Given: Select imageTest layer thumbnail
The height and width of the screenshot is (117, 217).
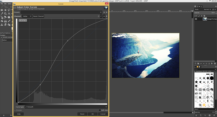Looking at the screenshot, I should click(205, 19).
